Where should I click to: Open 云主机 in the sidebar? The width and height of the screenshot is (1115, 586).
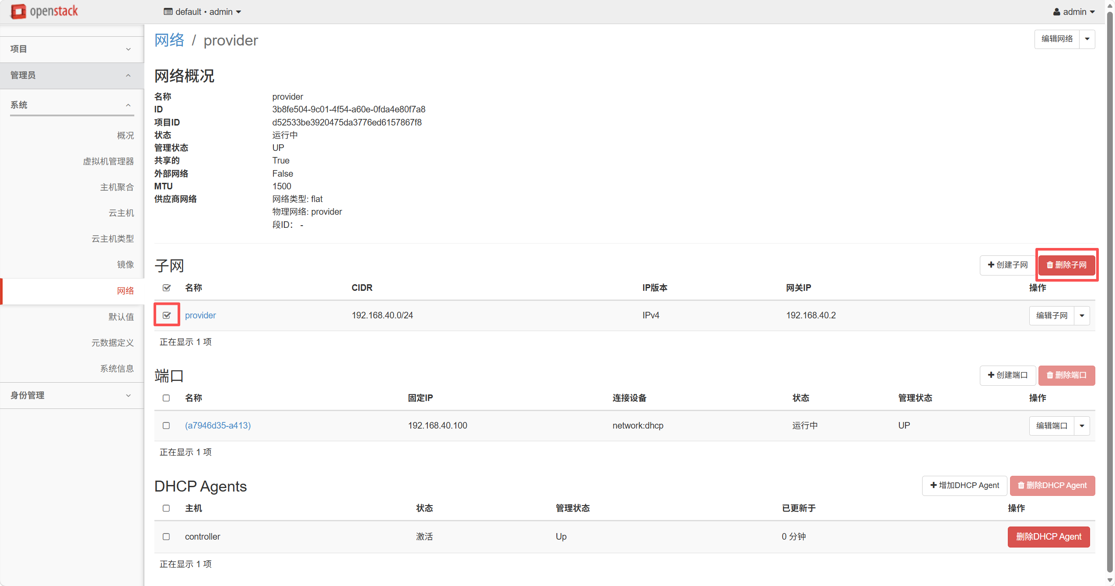coord(121,213)
